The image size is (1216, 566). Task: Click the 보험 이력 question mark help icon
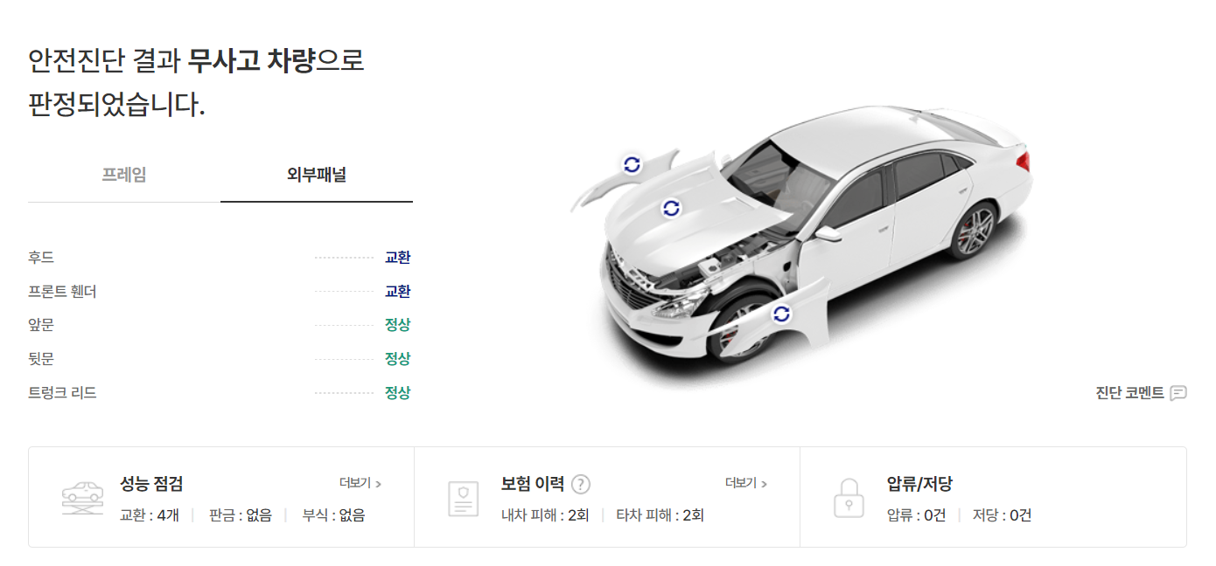point(581,484)
